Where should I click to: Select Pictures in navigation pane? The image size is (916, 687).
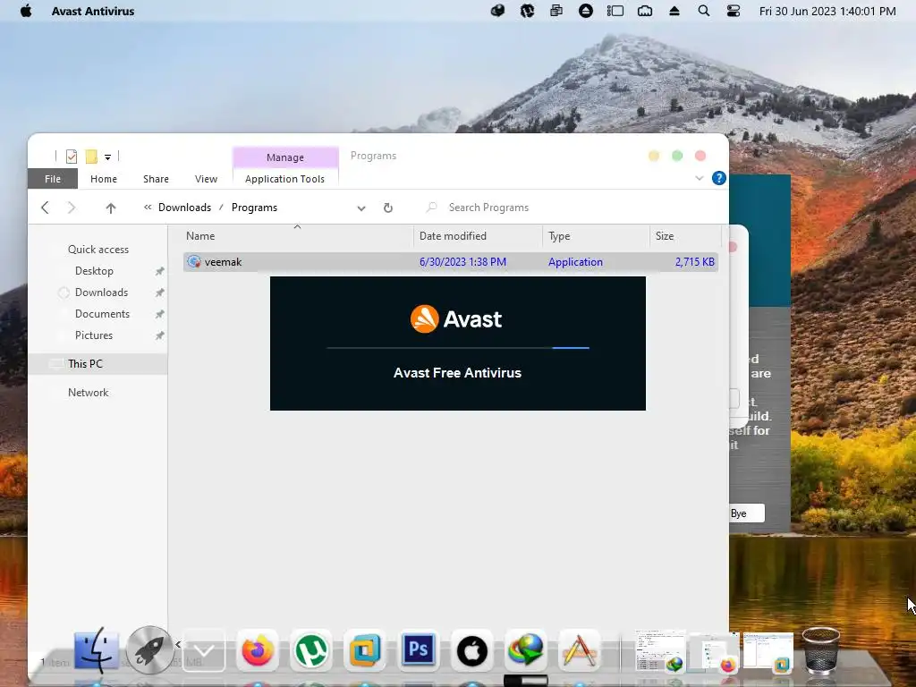point(93,335)
